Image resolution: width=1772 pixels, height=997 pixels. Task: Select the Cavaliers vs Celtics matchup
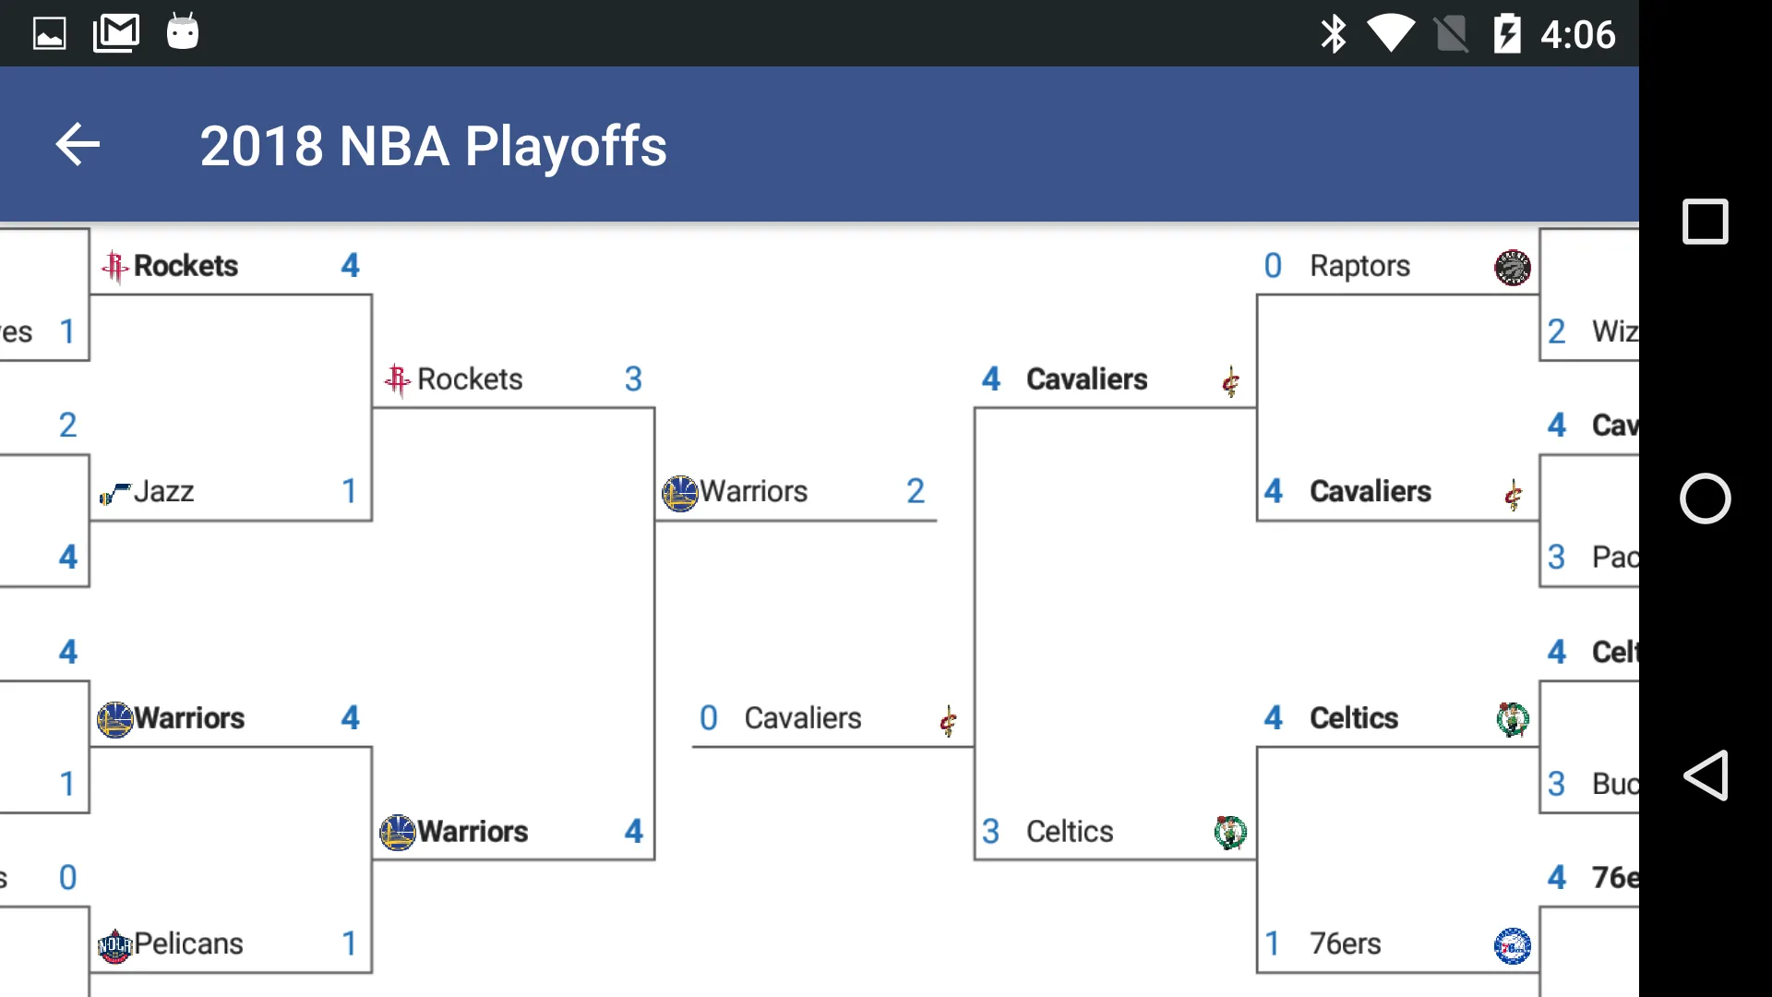point(1114,605)
